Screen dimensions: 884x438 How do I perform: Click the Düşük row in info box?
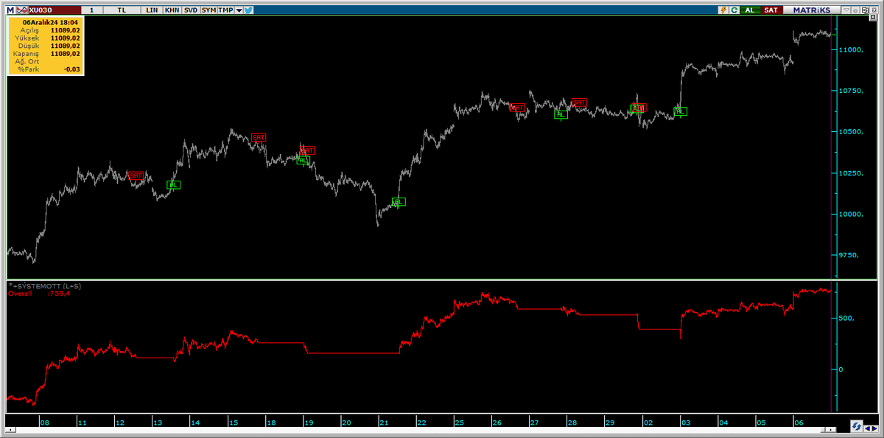click(x=46, y=46)
